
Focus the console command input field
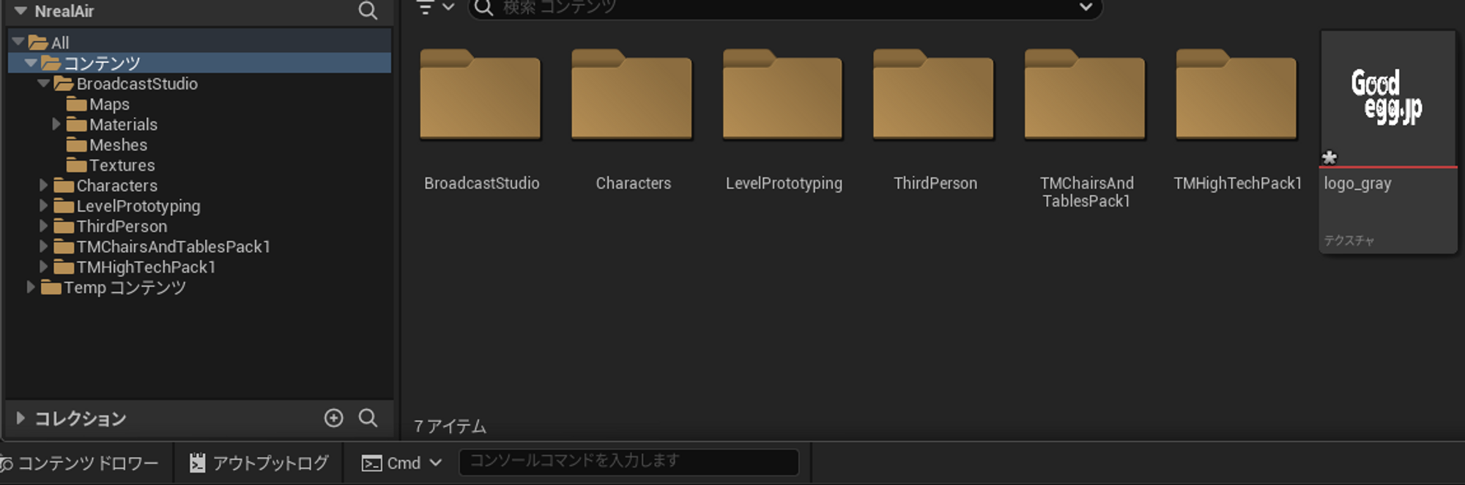pos(628,462)
